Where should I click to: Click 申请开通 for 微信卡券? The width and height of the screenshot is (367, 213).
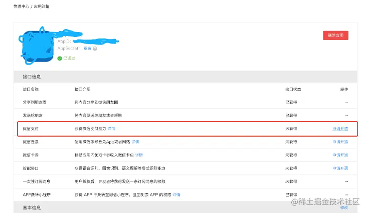tap(340, 155)
